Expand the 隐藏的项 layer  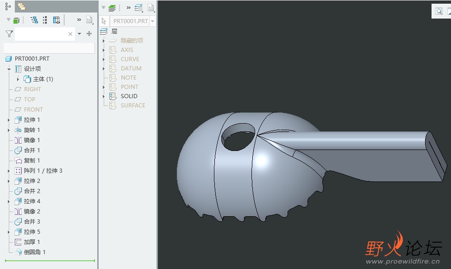(x=104, y=41)
